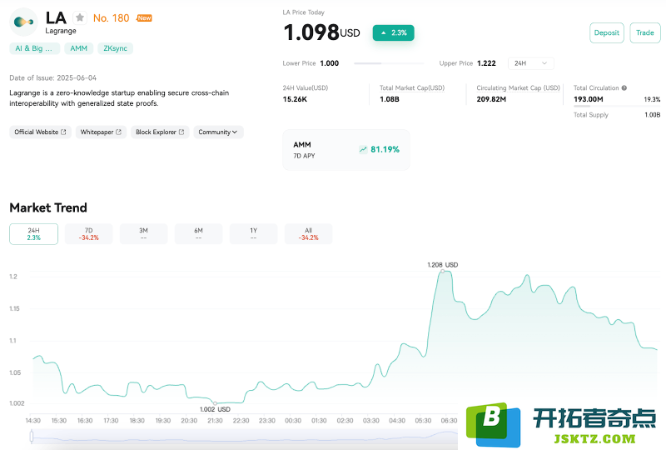Click the AMM 7D APY card
Image resolution: width=666 pixels, height=450 pixels.
tap(346, 150)
